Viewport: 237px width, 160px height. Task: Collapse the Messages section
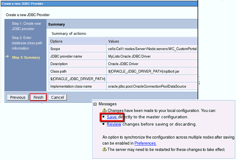click(95, 104)
